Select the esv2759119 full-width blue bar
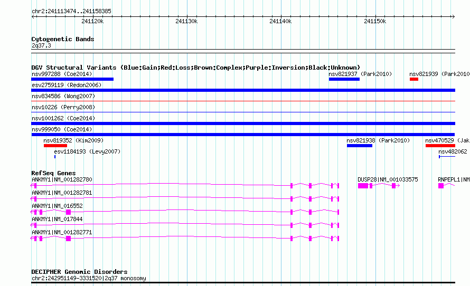 243,90
